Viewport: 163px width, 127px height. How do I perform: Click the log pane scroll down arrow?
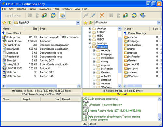point(159,119)
